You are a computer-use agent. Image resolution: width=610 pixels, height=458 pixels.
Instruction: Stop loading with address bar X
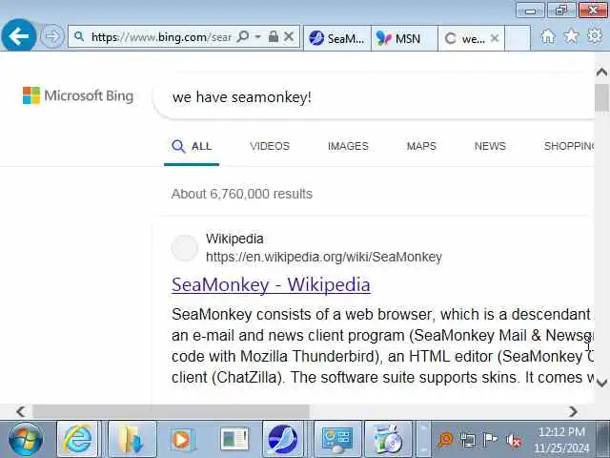[x=289, y=36]
